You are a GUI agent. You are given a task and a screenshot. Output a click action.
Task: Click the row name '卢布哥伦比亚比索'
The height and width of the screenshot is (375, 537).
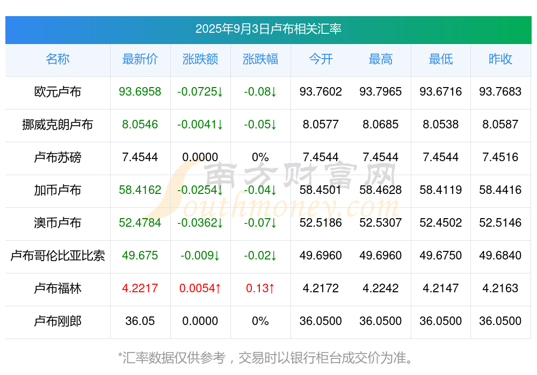(x=57, y=256)
